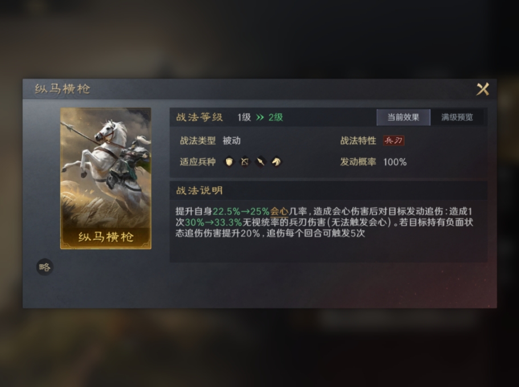Click the shield infantry troop icon

pyautogui.click(x=228, y=161)
